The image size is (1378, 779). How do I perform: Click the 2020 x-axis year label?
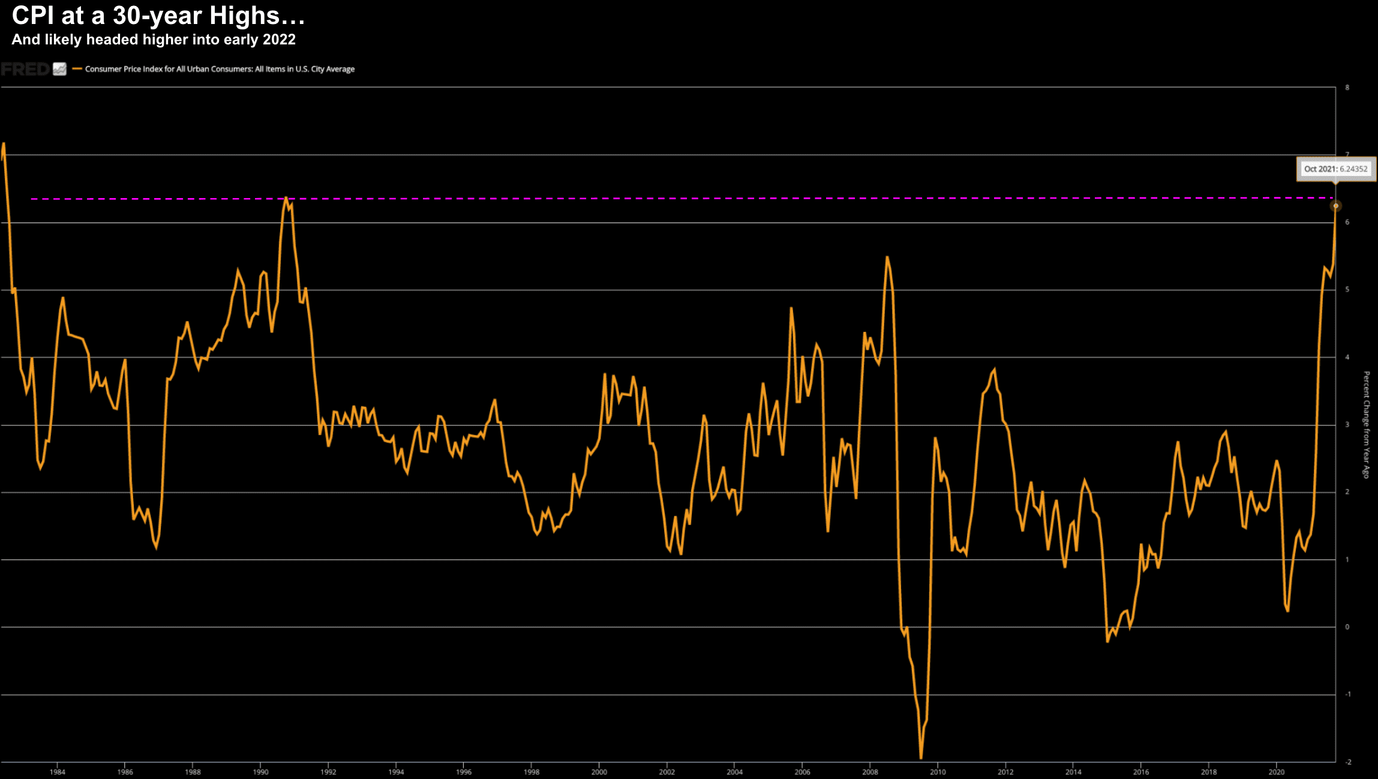click(1276, 772)
